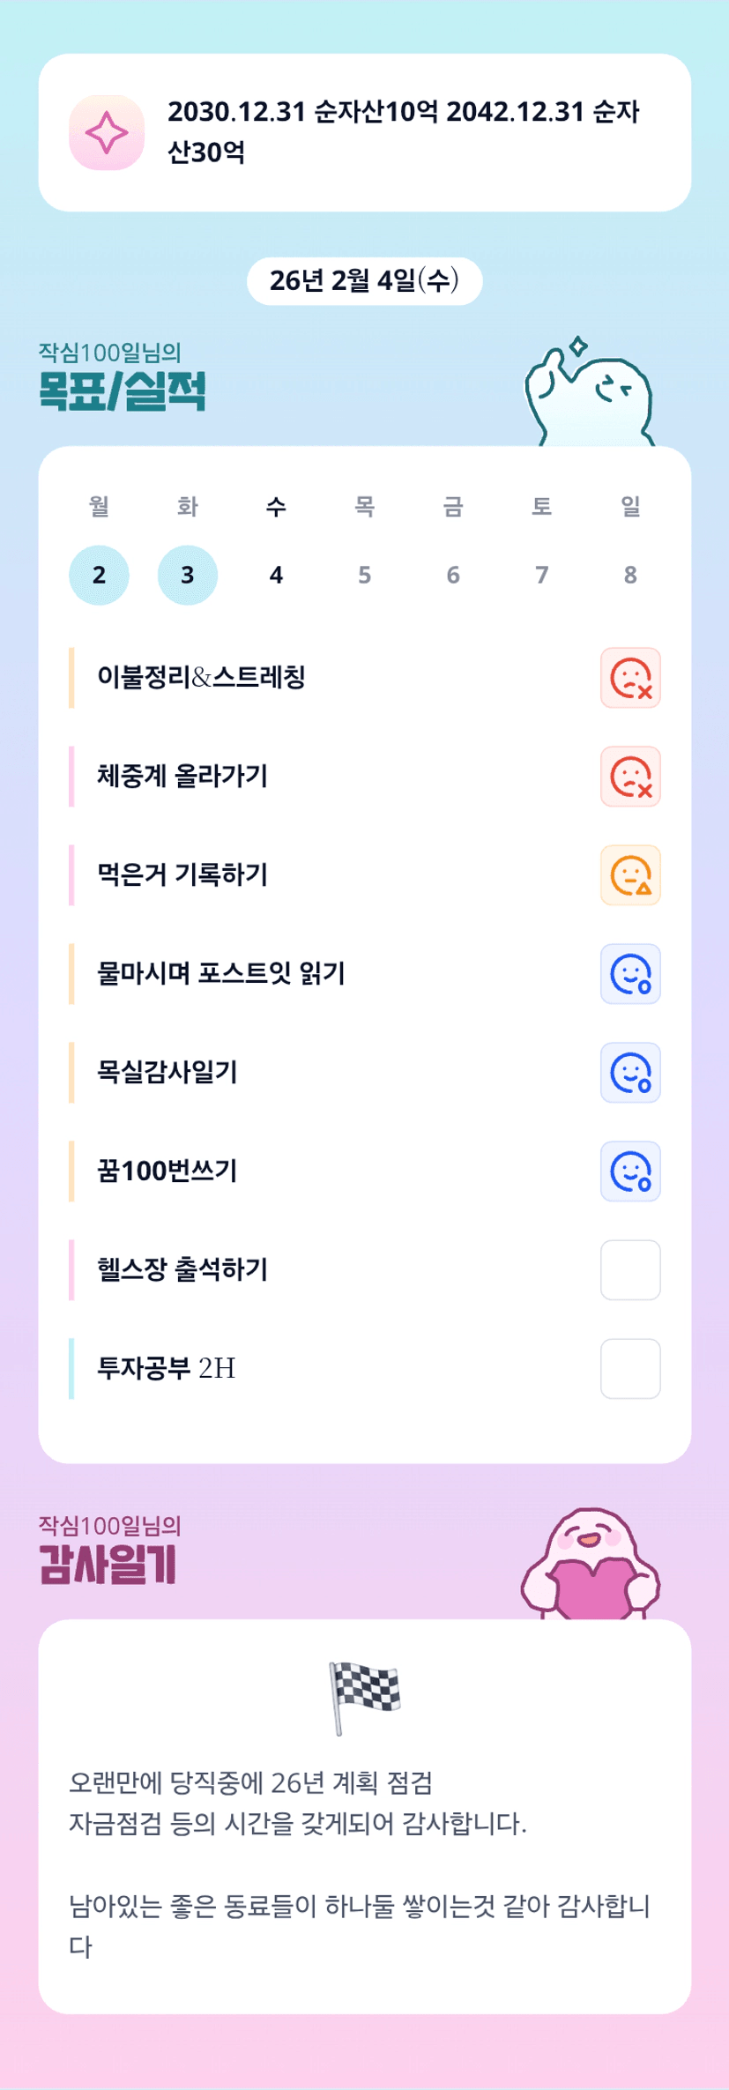Click the sad face icon for 이불정리&스트레칭
Image resolution: width=729 pixels, height=2090 pixels.
[x=630, y=678]
